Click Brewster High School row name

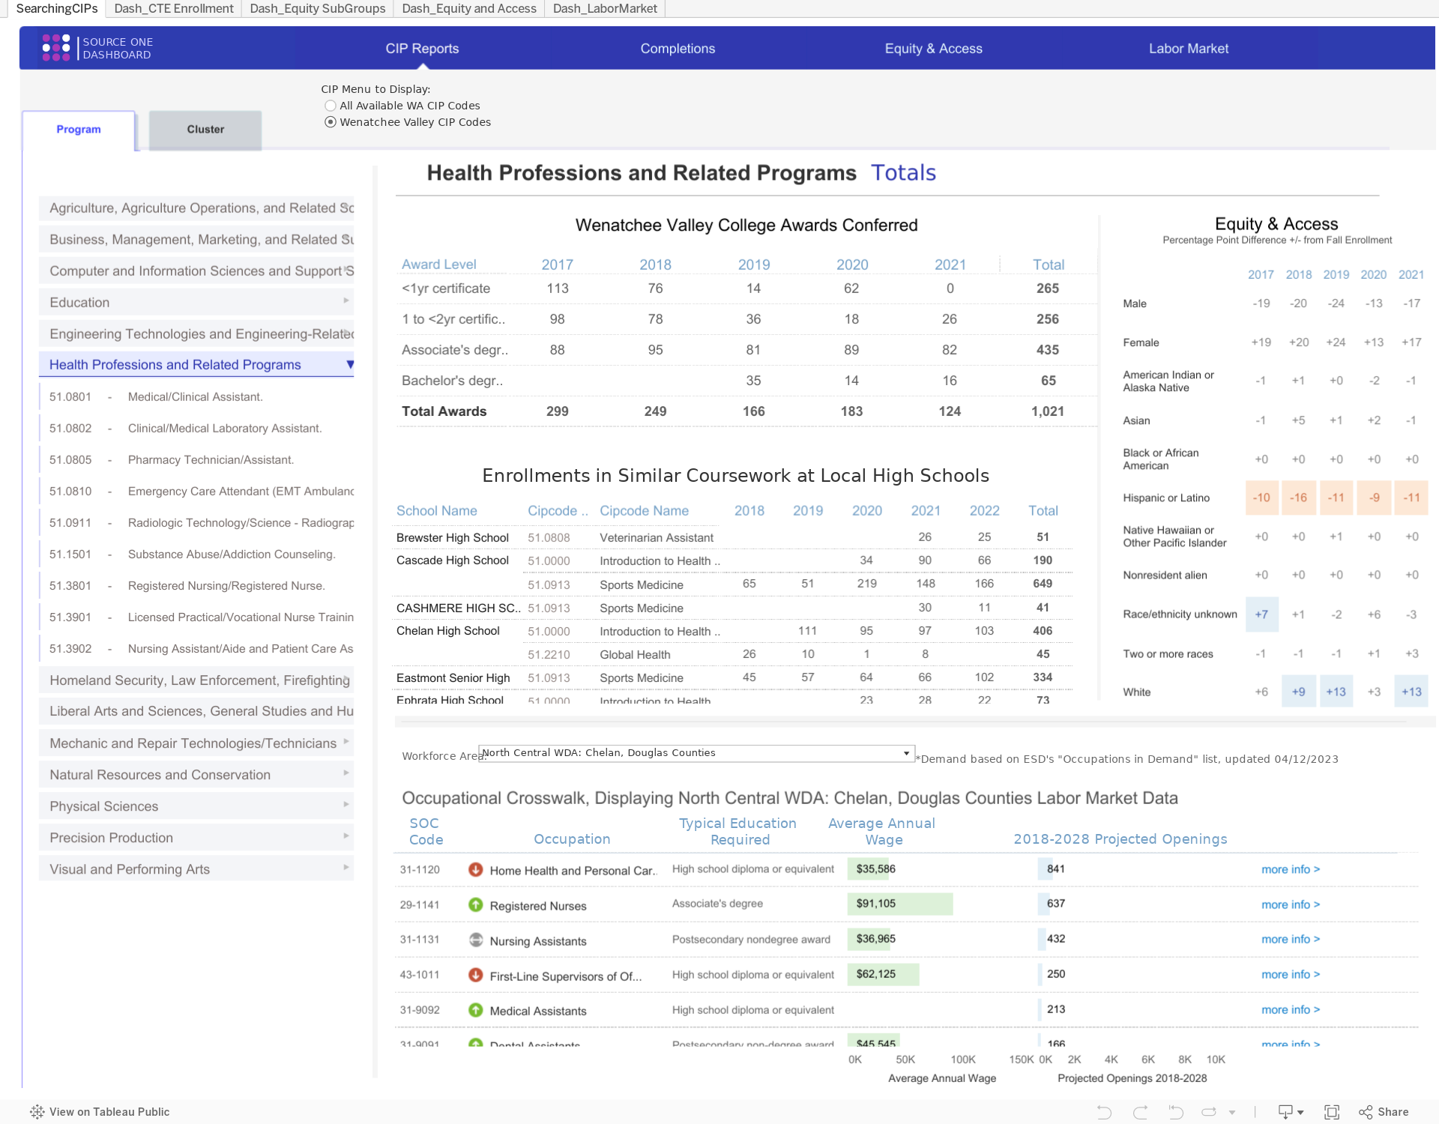point(453,537)
